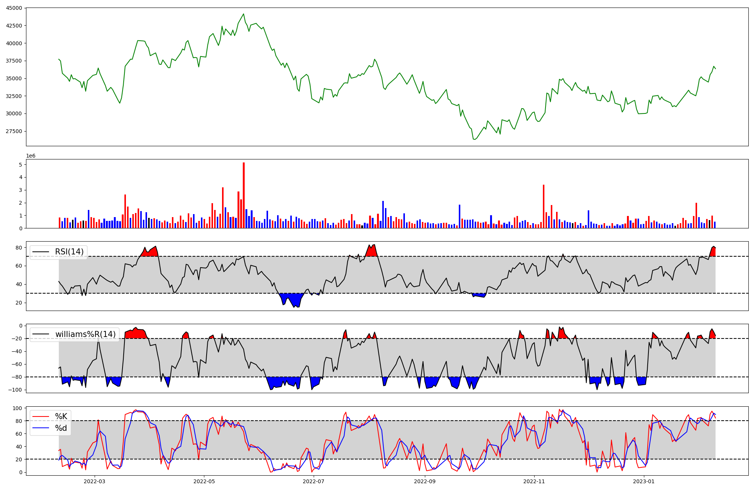Select the 2022-09 x-axis date label
This screenshot has height=490, width=754.
pyautogui.click(x=425, y=481)
